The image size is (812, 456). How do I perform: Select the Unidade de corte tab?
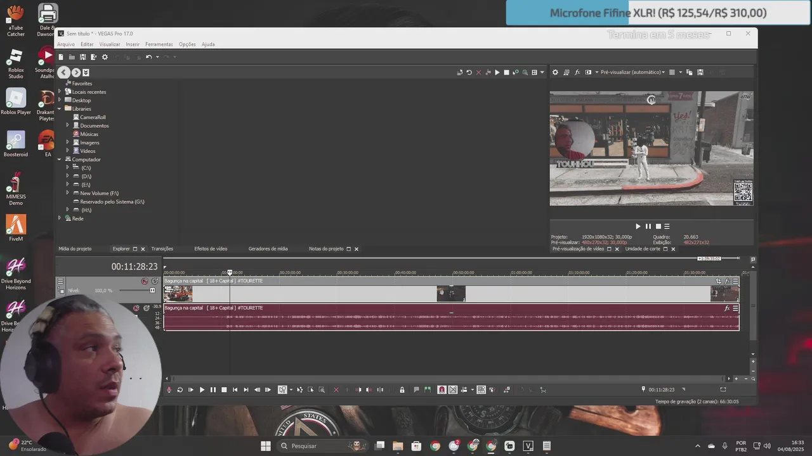point(643,249)
